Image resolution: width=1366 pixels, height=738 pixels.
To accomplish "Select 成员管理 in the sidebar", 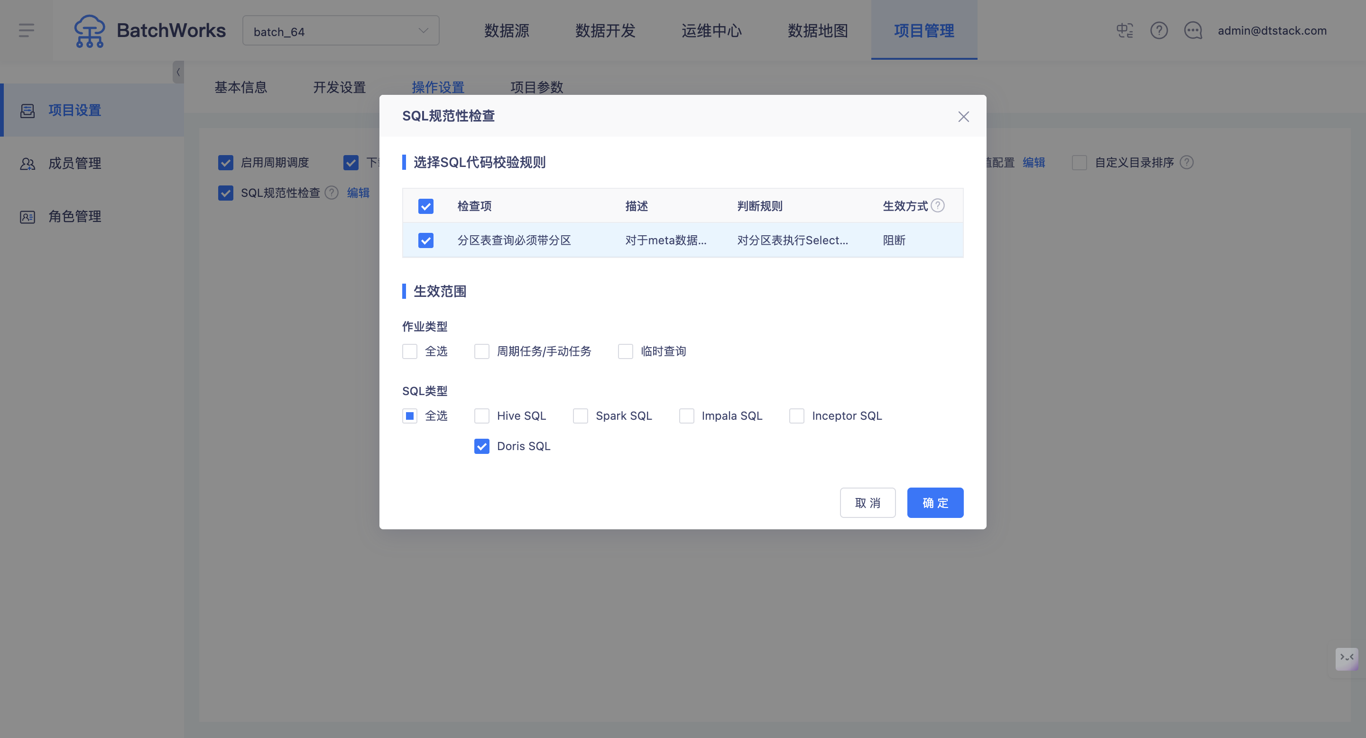I will [x=74, y=163].
